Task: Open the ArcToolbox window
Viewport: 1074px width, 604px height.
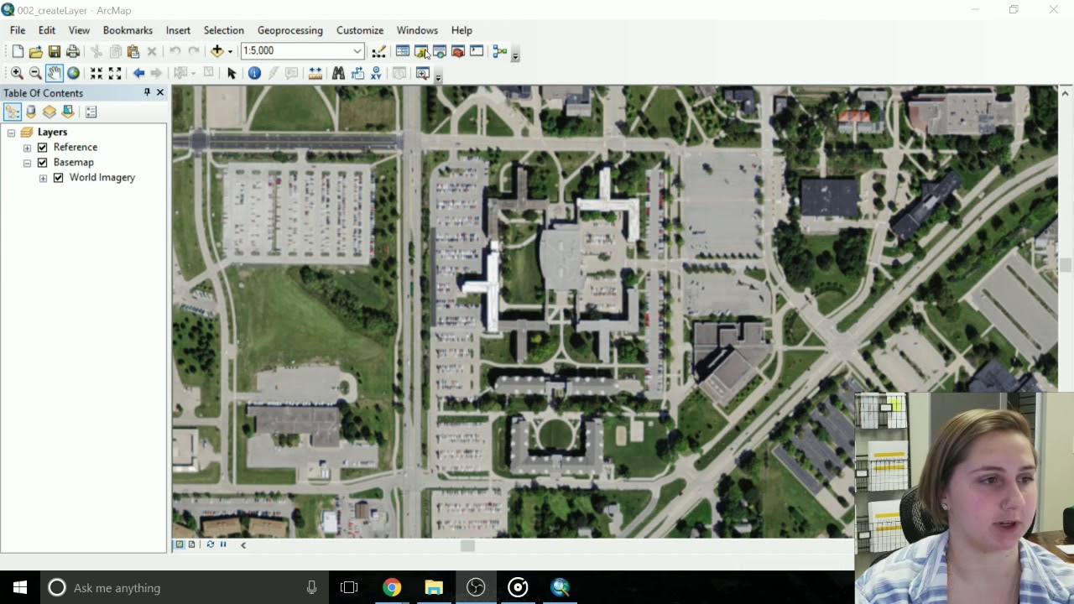Action: point(458,51)
